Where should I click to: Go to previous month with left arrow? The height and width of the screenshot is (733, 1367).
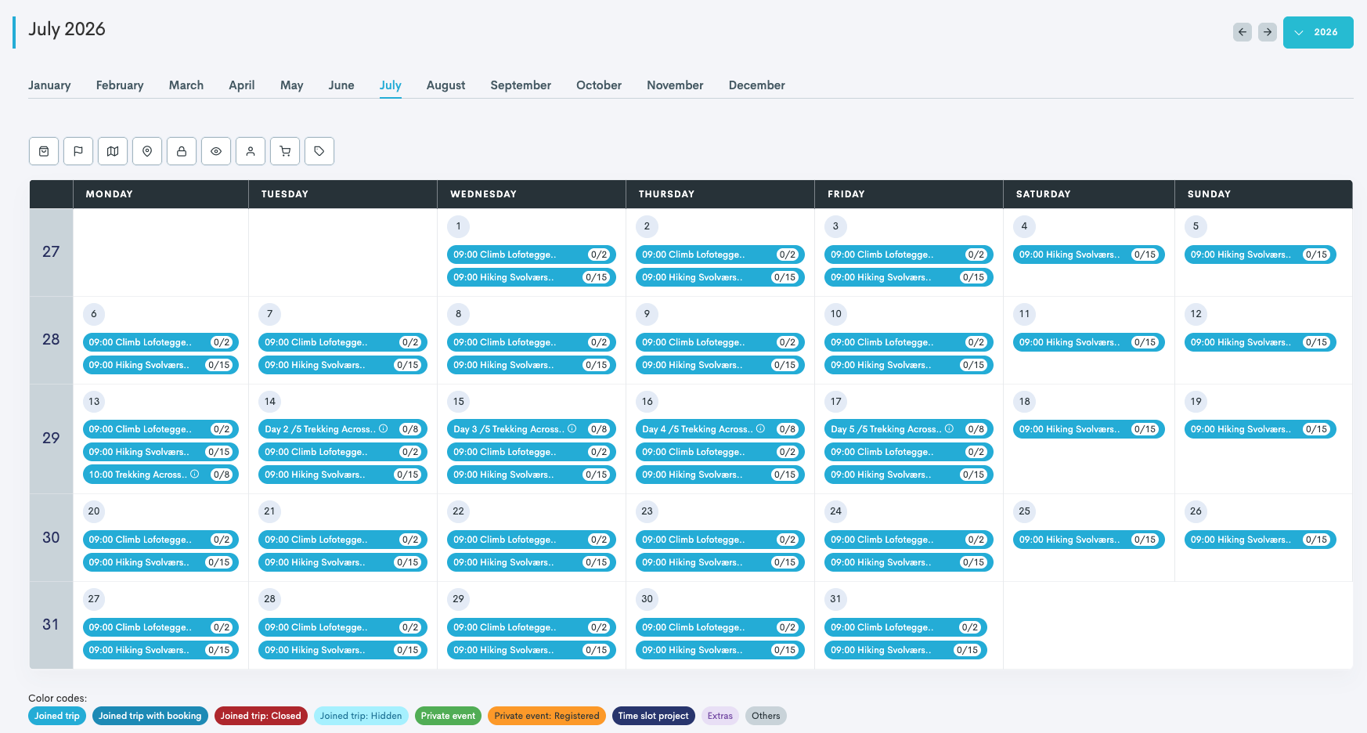pyautogui.click(x=1242, y=32)
